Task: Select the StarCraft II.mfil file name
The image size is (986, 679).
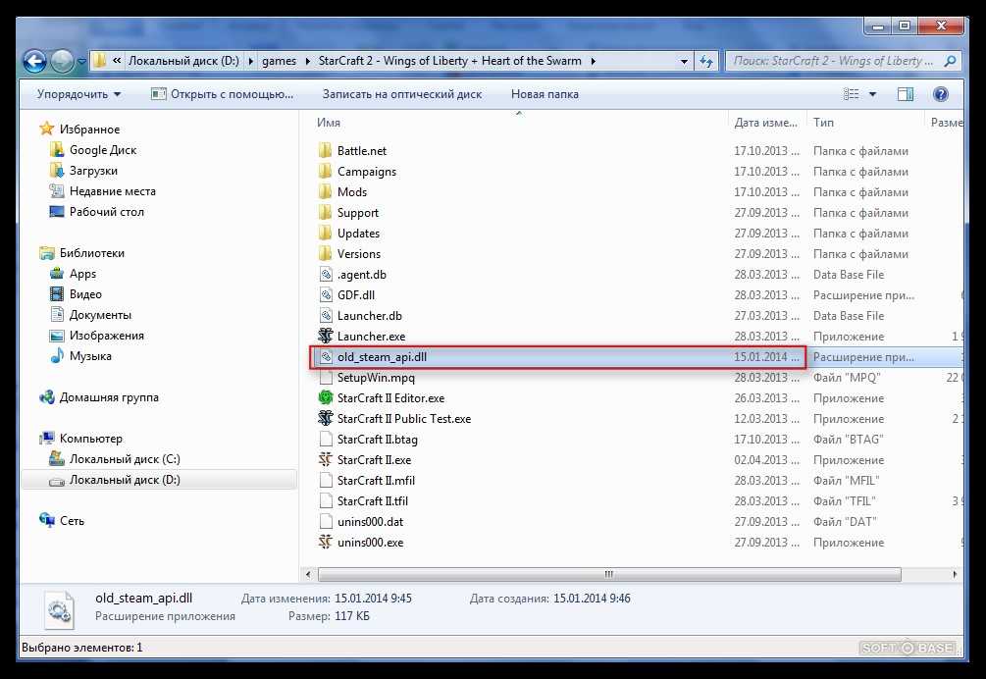Action: pyautogui.click(x=376, y=481)
